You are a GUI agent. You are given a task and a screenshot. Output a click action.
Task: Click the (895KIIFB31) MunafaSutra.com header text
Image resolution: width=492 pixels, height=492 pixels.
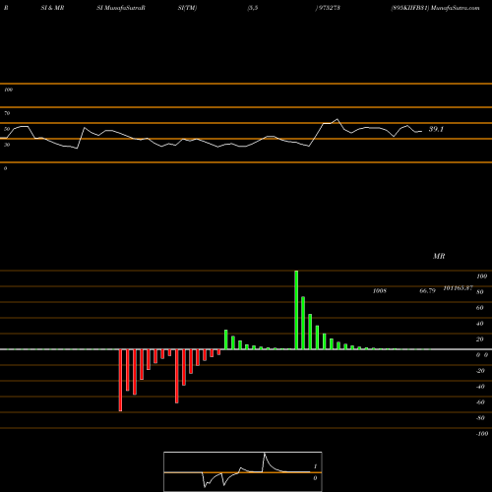(435, 8)
